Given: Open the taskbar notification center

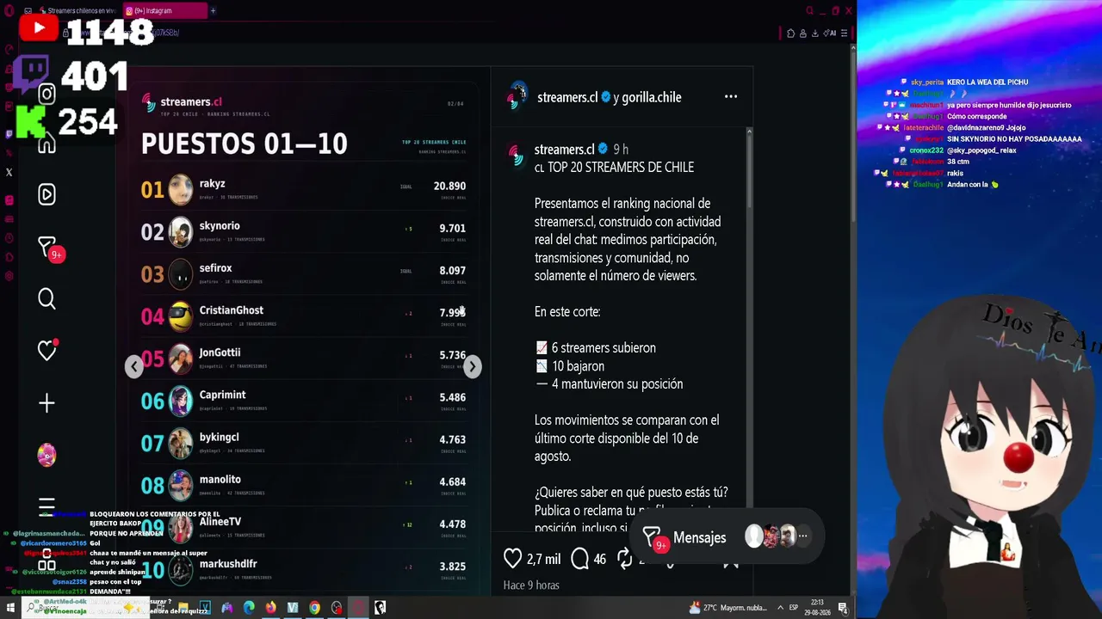Looking at the screenshot, I should pyautogui.click(x=843, y=609).
